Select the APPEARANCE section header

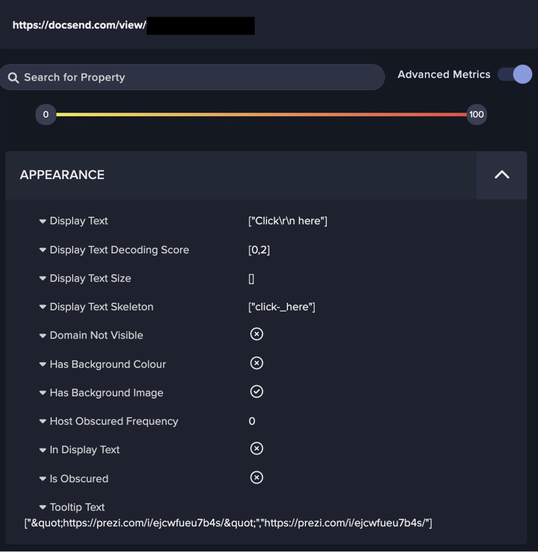pyautogui.click(x=62, y=174)
